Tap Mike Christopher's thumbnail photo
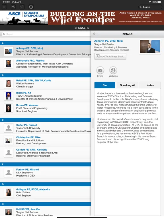 (x=9, y=140)
